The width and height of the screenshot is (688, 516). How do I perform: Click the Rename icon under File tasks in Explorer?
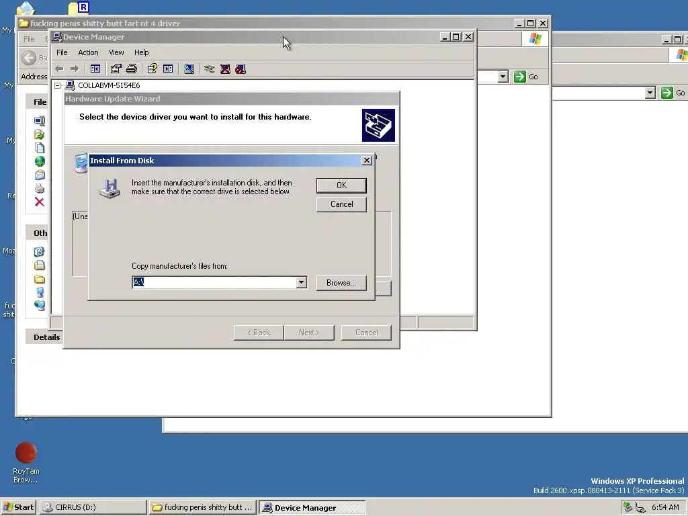[x=40, y=121]
